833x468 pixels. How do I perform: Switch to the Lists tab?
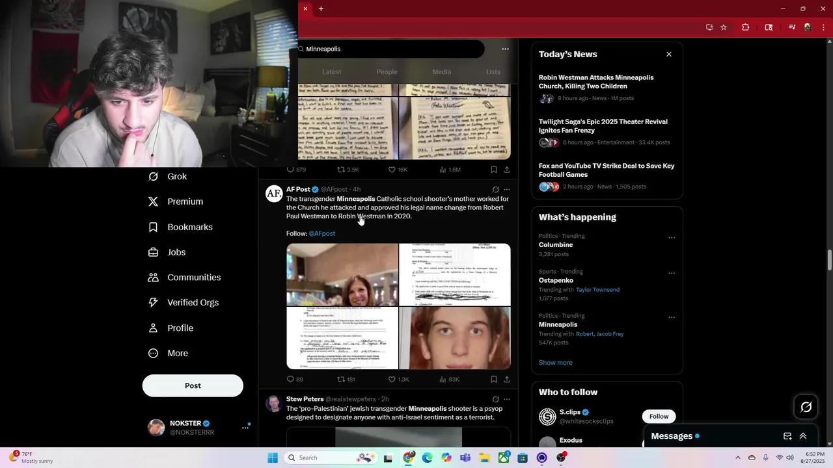(x=493, y=71)
